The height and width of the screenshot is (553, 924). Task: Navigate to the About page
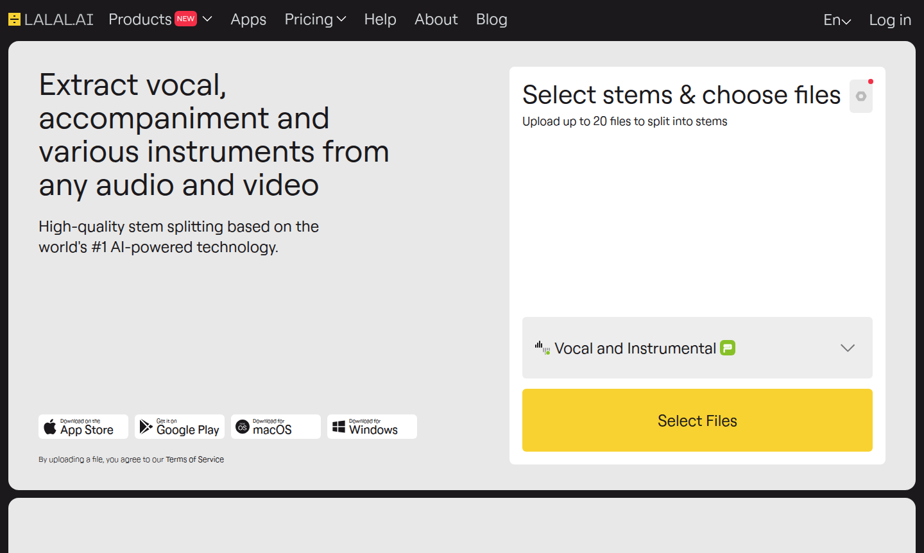(x=436, y=19)
